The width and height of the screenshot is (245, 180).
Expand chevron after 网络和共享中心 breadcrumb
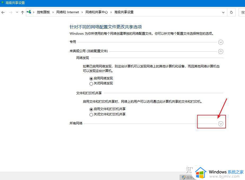(111, 12)
